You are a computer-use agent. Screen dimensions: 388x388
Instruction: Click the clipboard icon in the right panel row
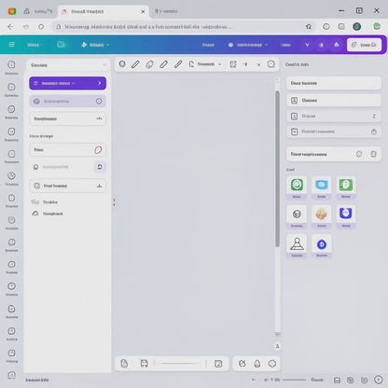pos(373,154)
